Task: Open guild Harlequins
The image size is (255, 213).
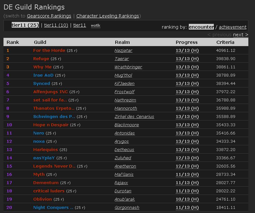Action: (x=46, y=150)
